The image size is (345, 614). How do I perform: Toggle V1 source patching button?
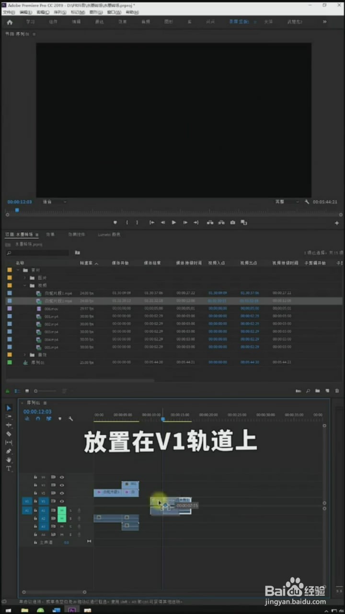(27, 501)
